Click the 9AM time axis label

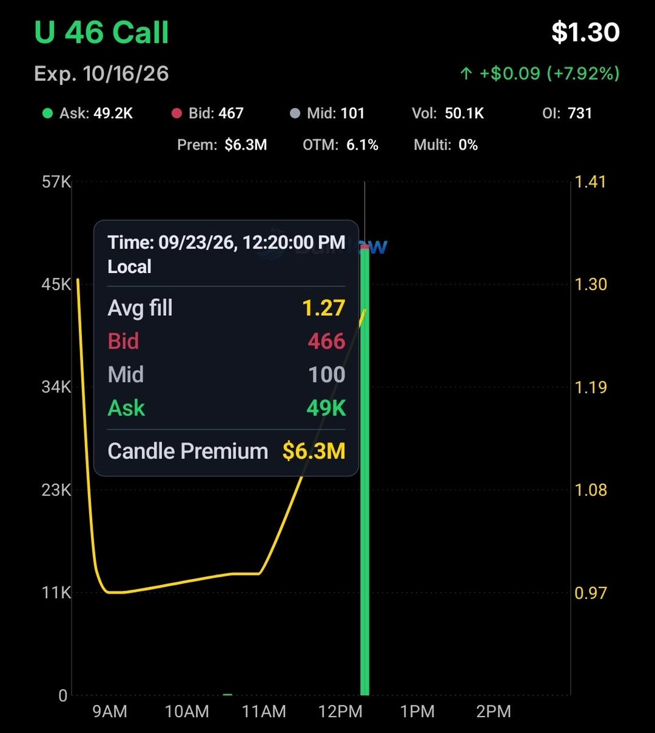pyautogui.click(x=110, y=712)
